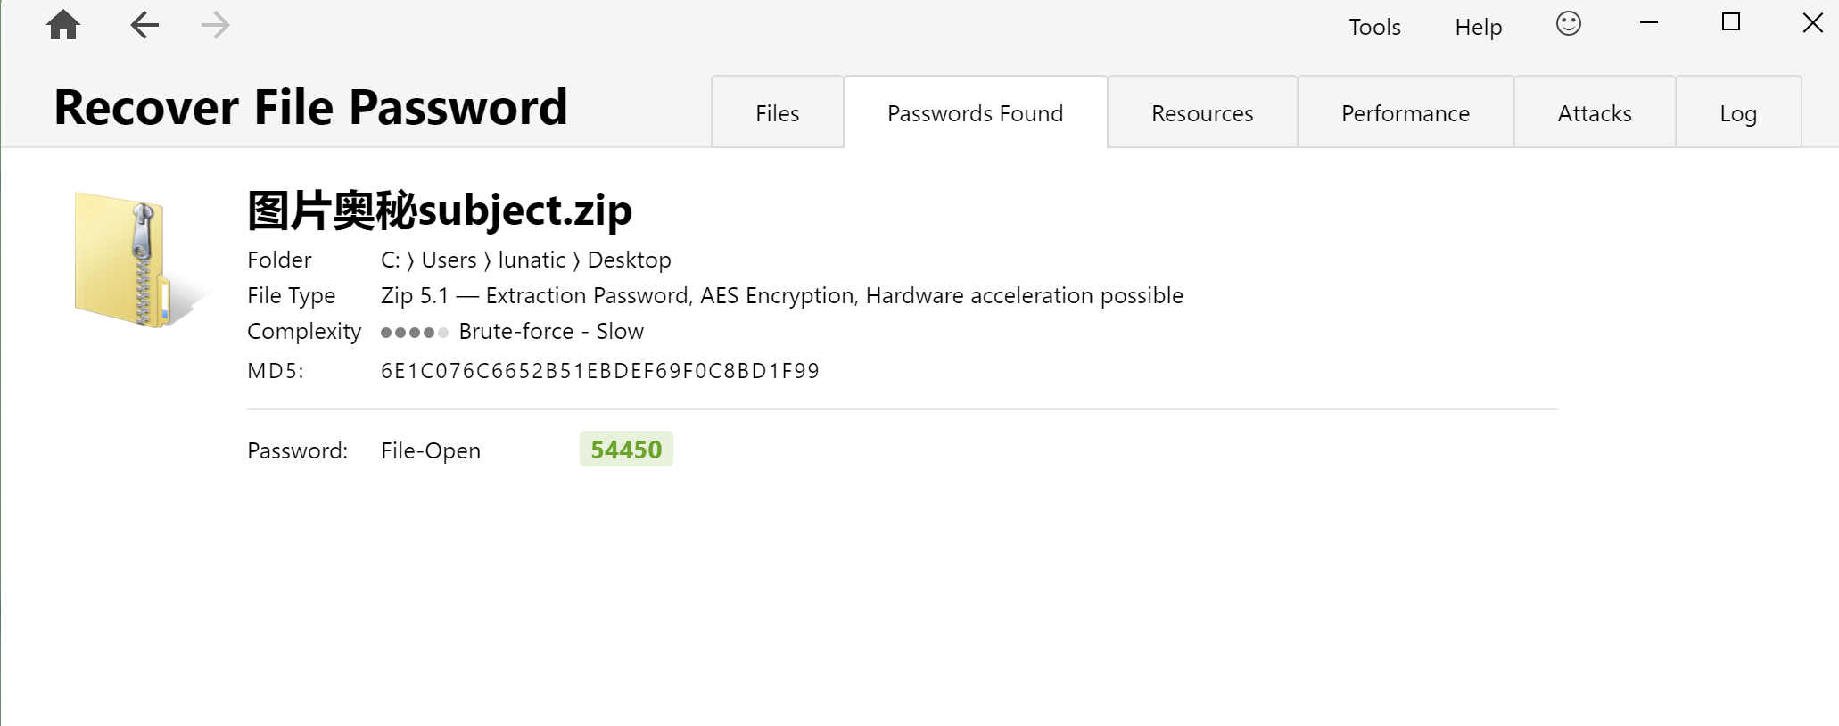Switch to the Resources tab
1839x726 pixels.
(1202, 112)
